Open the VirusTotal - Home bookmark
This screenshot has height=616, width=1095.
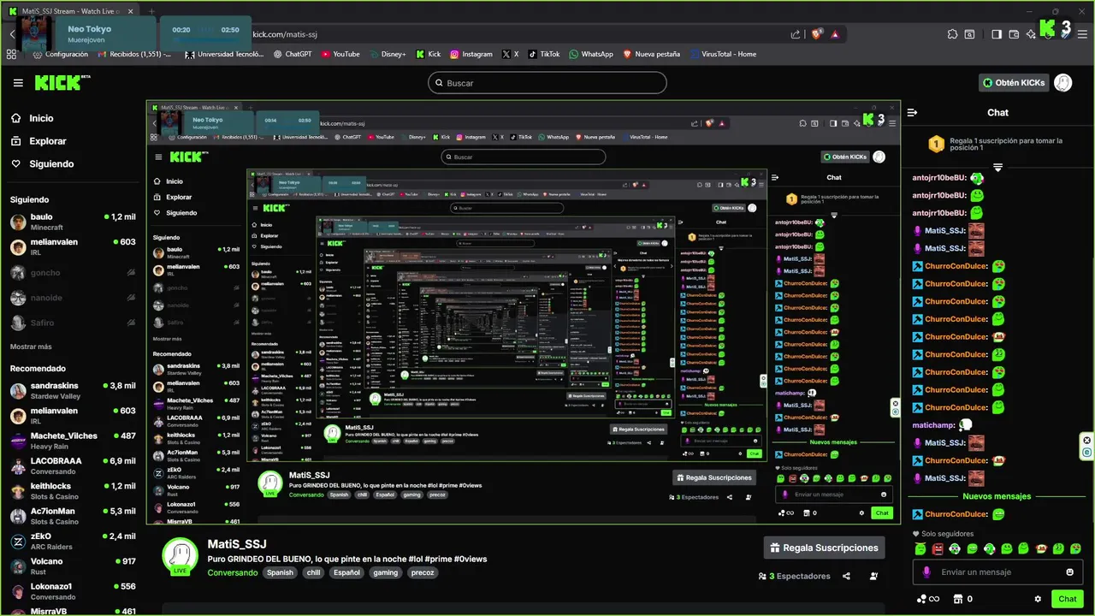pyautogui.click(x=722, y=54)
